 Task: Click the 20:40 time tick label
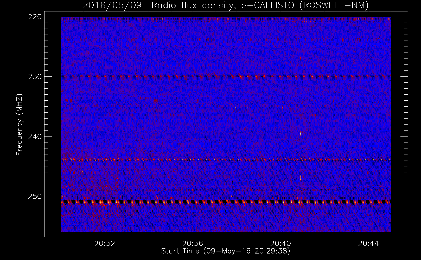[x=281, y=244]
